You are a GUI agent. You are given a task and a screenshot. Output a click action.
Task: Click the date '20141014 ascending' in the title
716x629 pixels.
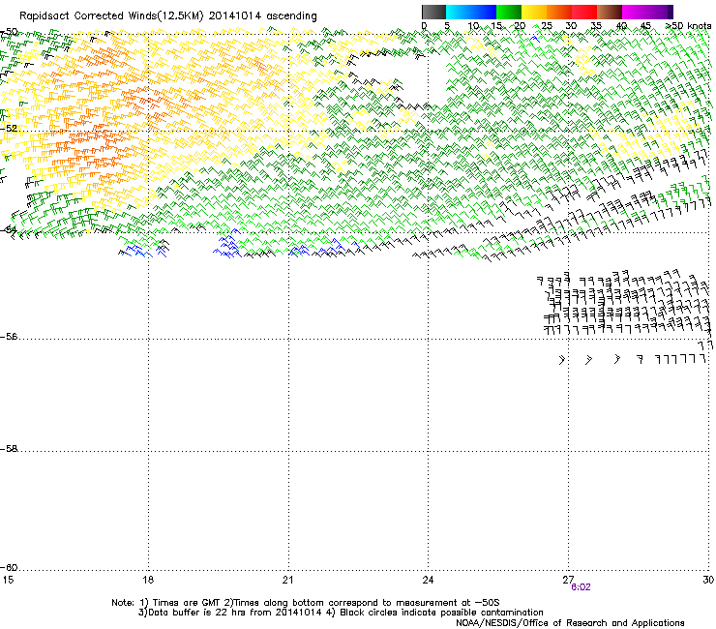coord(262,16)
